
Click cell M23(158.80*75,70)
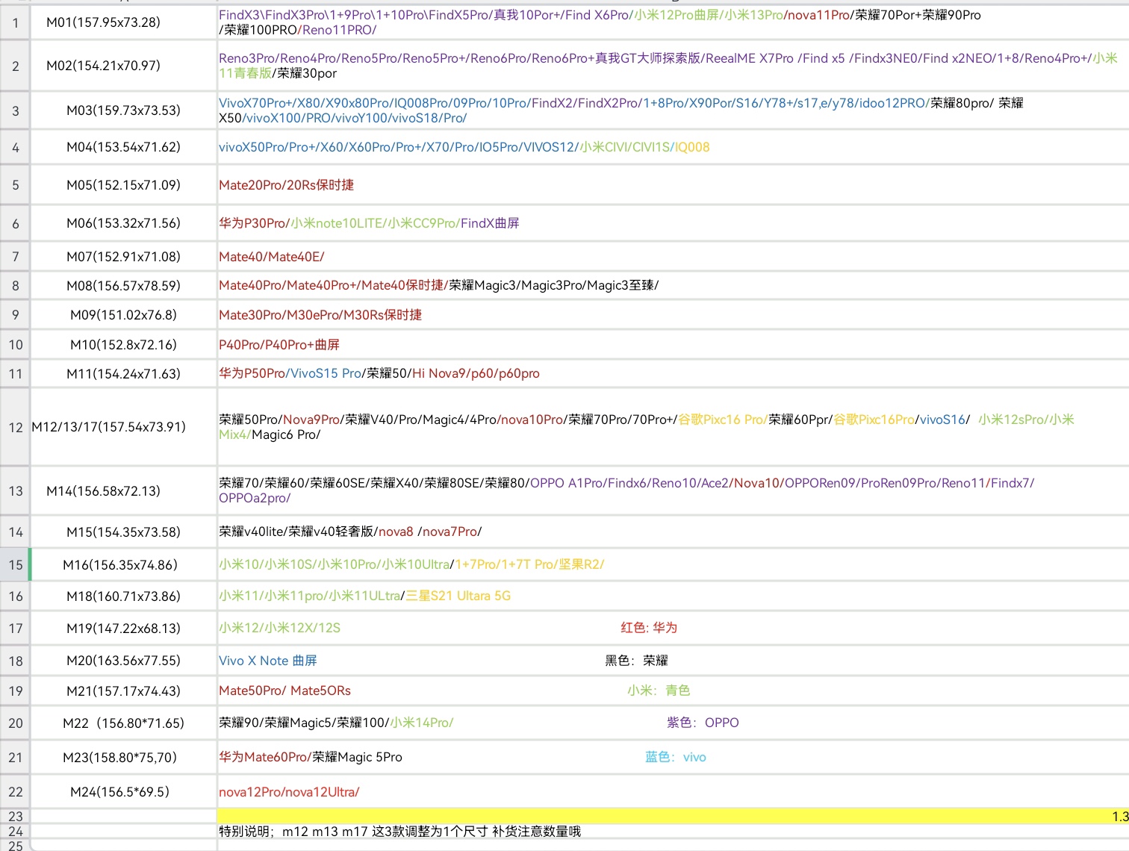(123, 758)
